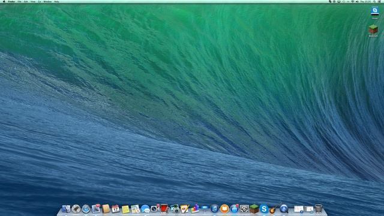Open Numbers bar chart icon
This screenshot has height=216, width=384.
pos(194,209)
